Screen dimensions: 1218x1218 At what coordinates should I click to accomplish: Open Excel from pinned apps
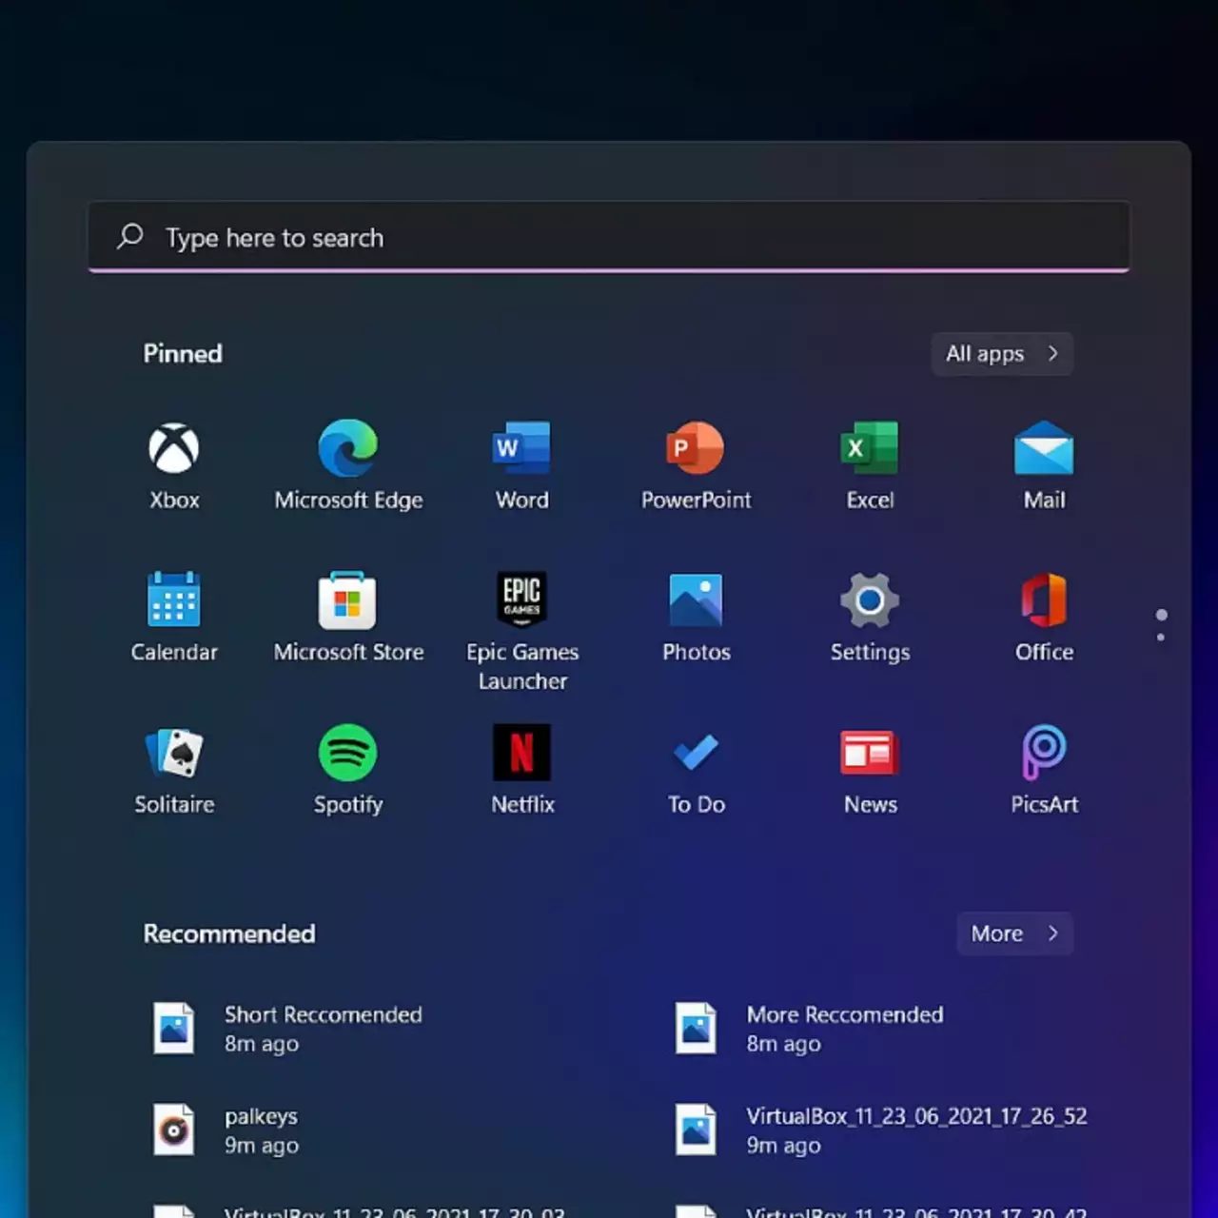(x=871, y=466)
